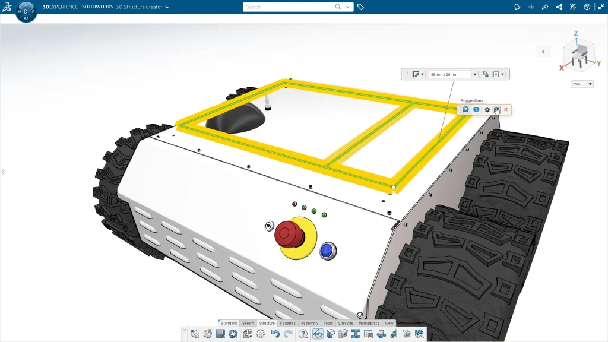The height and width of the screenshot is (342, 608).
Task: Click the Save icon in the bottom toolbar
Action: (x=220, y=334)
